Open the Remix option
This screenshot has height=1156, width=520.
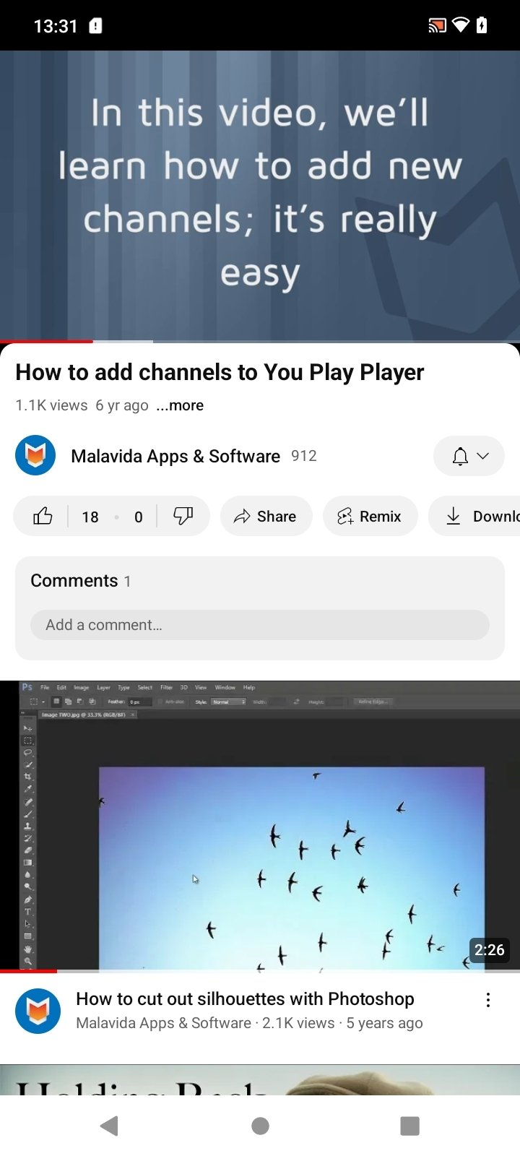point(370,516)
